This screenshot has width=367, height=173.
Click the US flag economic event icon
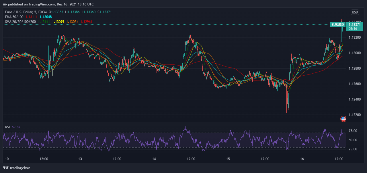343,119
